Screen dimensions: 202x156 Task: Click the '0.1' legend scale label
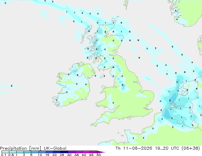4,155
